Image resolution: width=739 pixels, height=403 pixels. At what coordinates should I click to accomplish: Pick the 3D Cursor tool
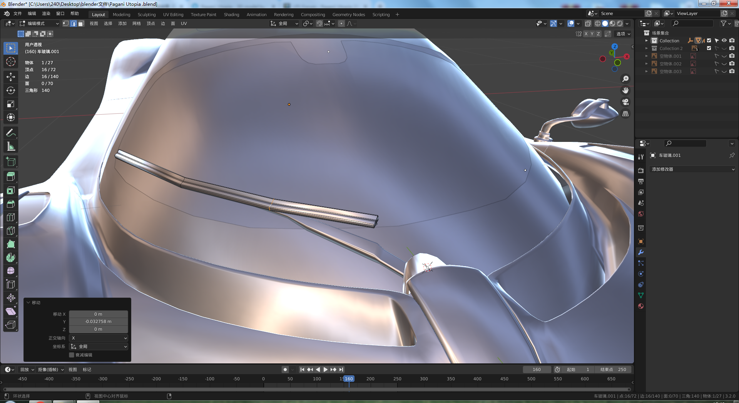pos(11,62)
